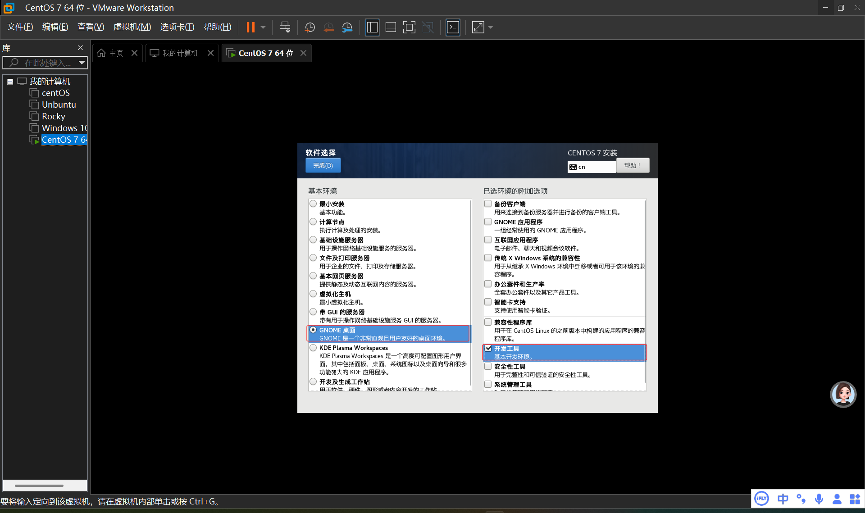The image size is (865, 513).
Task: Open the 文件(F) menu
Action: pyautogui.click(x=20, y=27)
